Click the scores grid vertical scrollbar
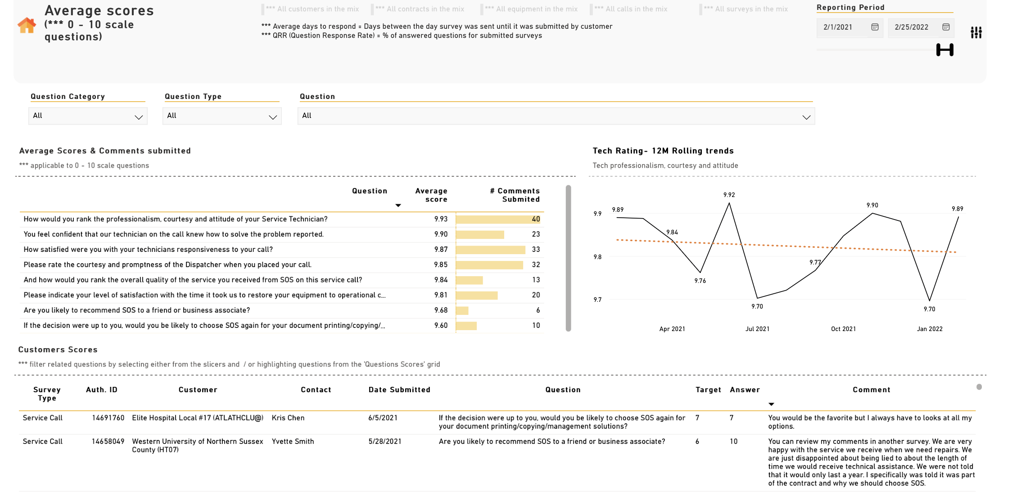Viewport: 1012px width, 493px height. [x=568, y=258]
